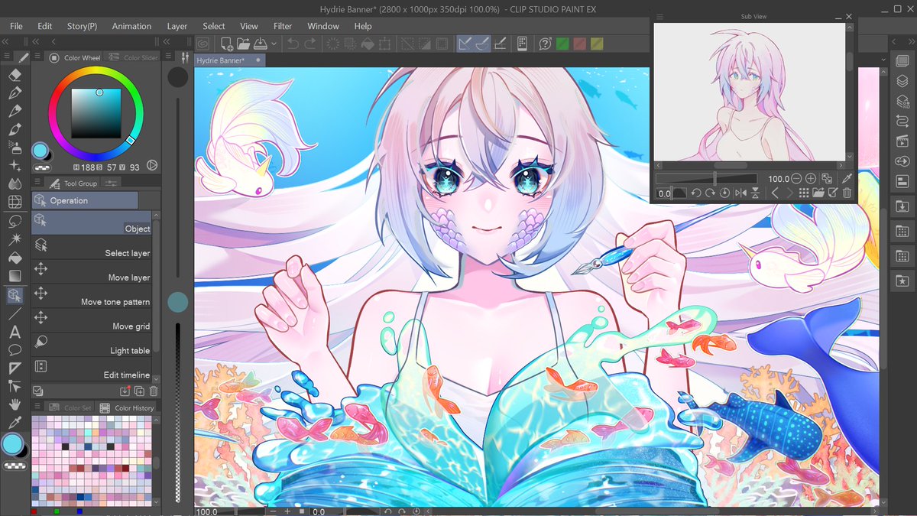Open the Color Wheel palette menu
This screenshot has height=516, width=917.
click(38, 57)
